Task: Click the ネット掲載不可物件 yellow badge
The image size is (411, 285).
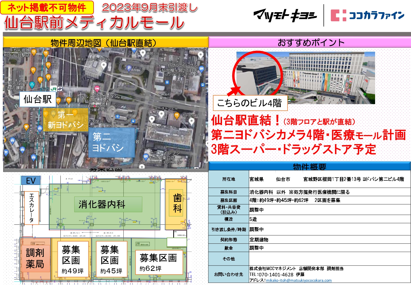Action: click(47, 8)
